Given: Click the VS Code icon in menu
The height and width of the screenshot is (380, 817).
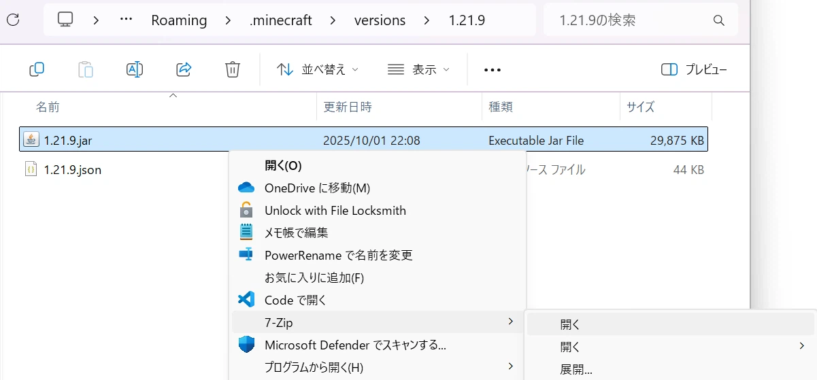Looking at the screenshot, I should point(246,299).
